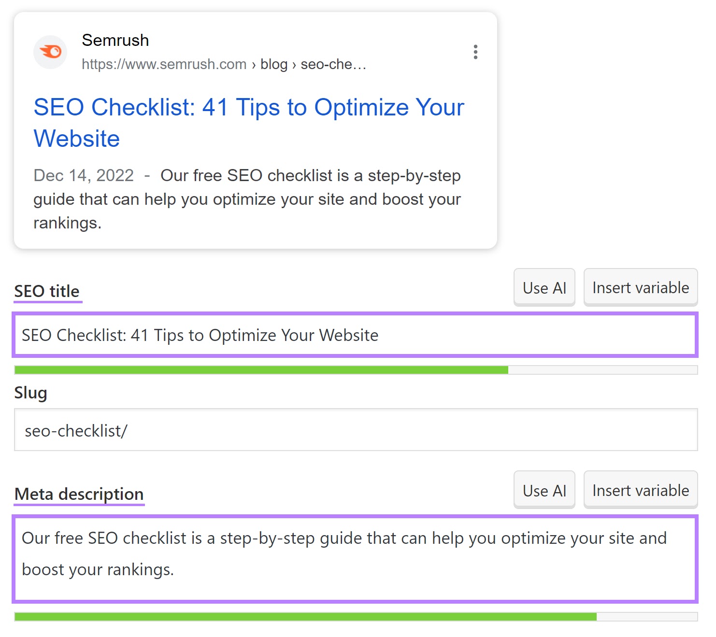Click the underlined SEO title label
The height and width of the screenshot is (637, 716).
click(47, 291)
